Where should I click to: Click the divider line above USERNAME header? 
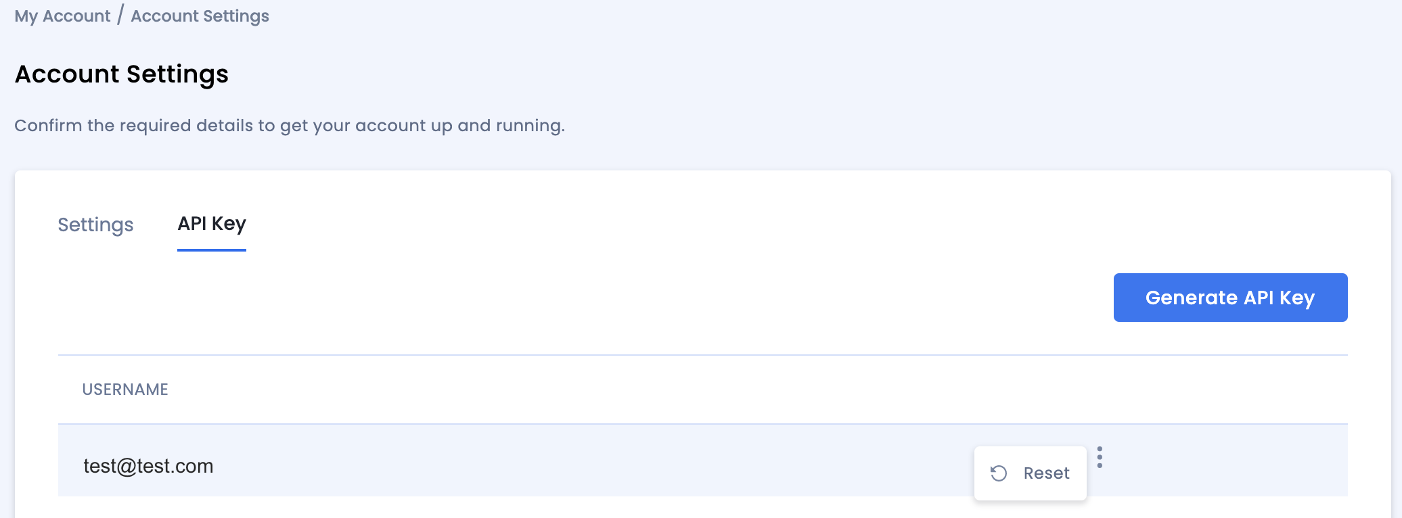point(702,355)
